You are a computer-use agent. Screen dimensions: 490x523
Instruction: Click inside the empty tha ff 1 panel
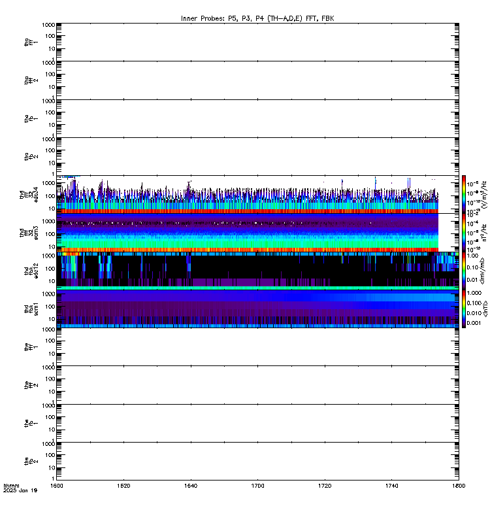click(257, 42)
